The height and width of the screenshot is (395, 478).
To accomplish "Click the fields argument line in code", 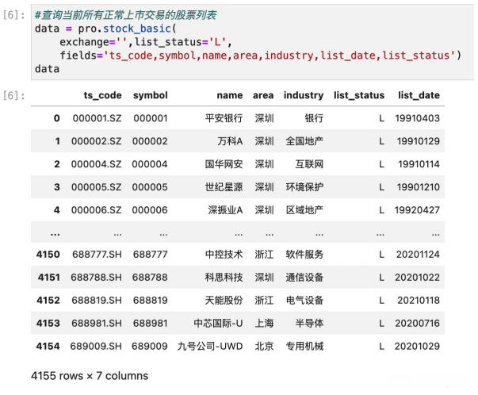I will tap(260, 56).
